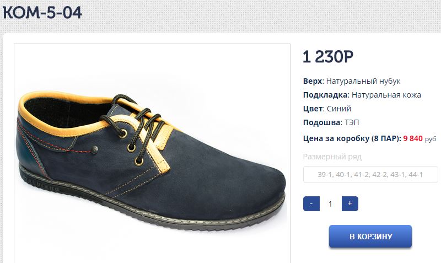Click the ТЭП sole value
Image resolution: width=441 pixels, height=263 pixels.
pos(352,122)
